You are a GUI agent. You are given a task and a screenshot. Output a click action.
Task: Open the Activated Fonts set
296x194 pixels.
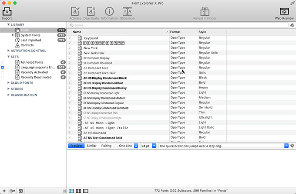[x=32, y=62]
